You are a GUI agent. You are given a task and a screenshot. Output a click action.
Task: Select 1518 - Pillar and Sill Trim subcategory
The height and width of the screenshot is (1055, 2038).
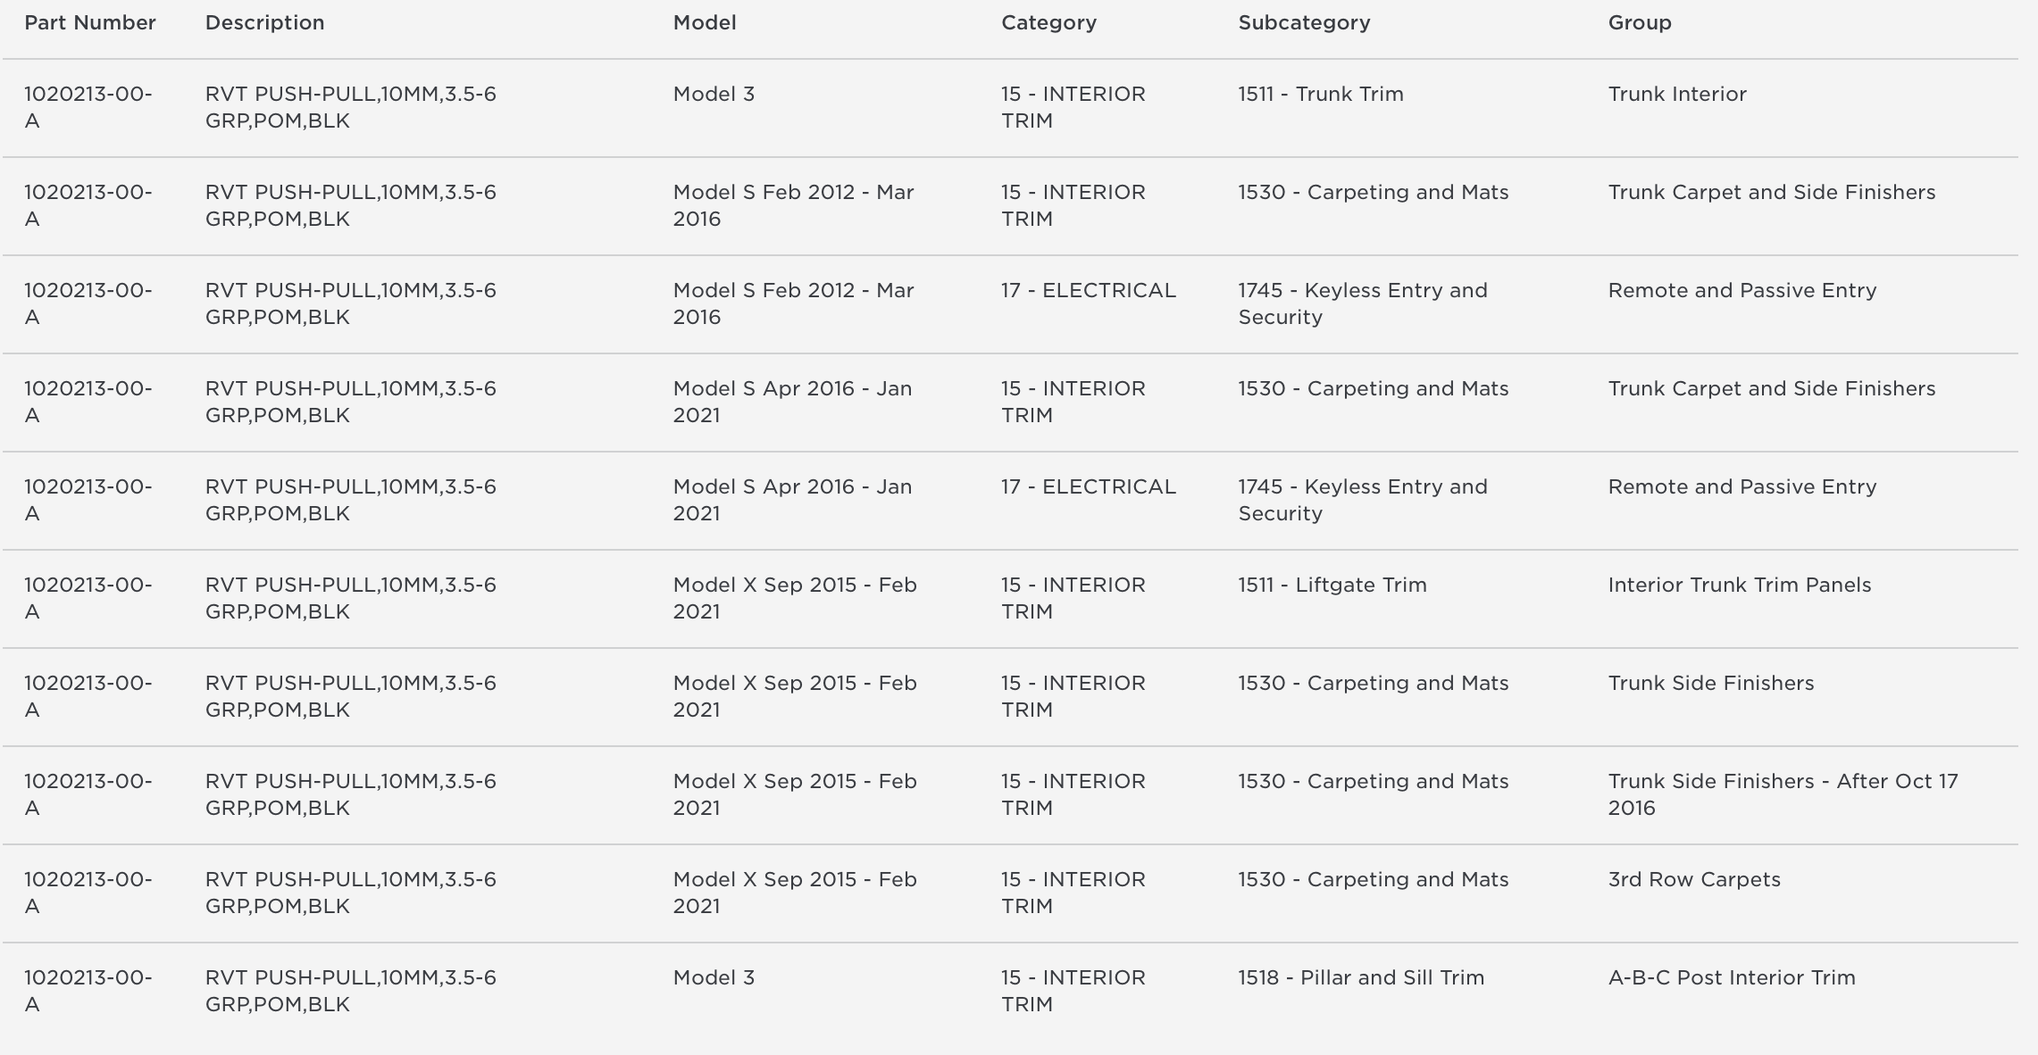1360,978
